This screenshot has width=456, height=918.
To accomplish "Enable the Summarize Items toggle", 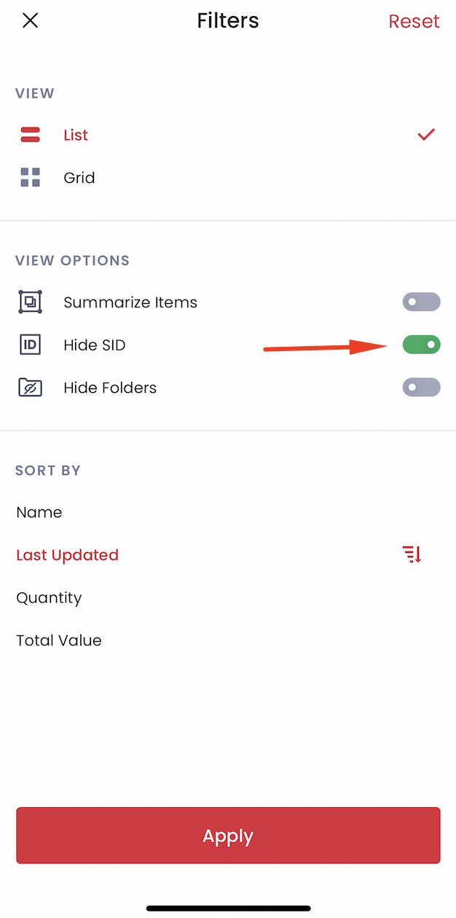I will [422, 302].
